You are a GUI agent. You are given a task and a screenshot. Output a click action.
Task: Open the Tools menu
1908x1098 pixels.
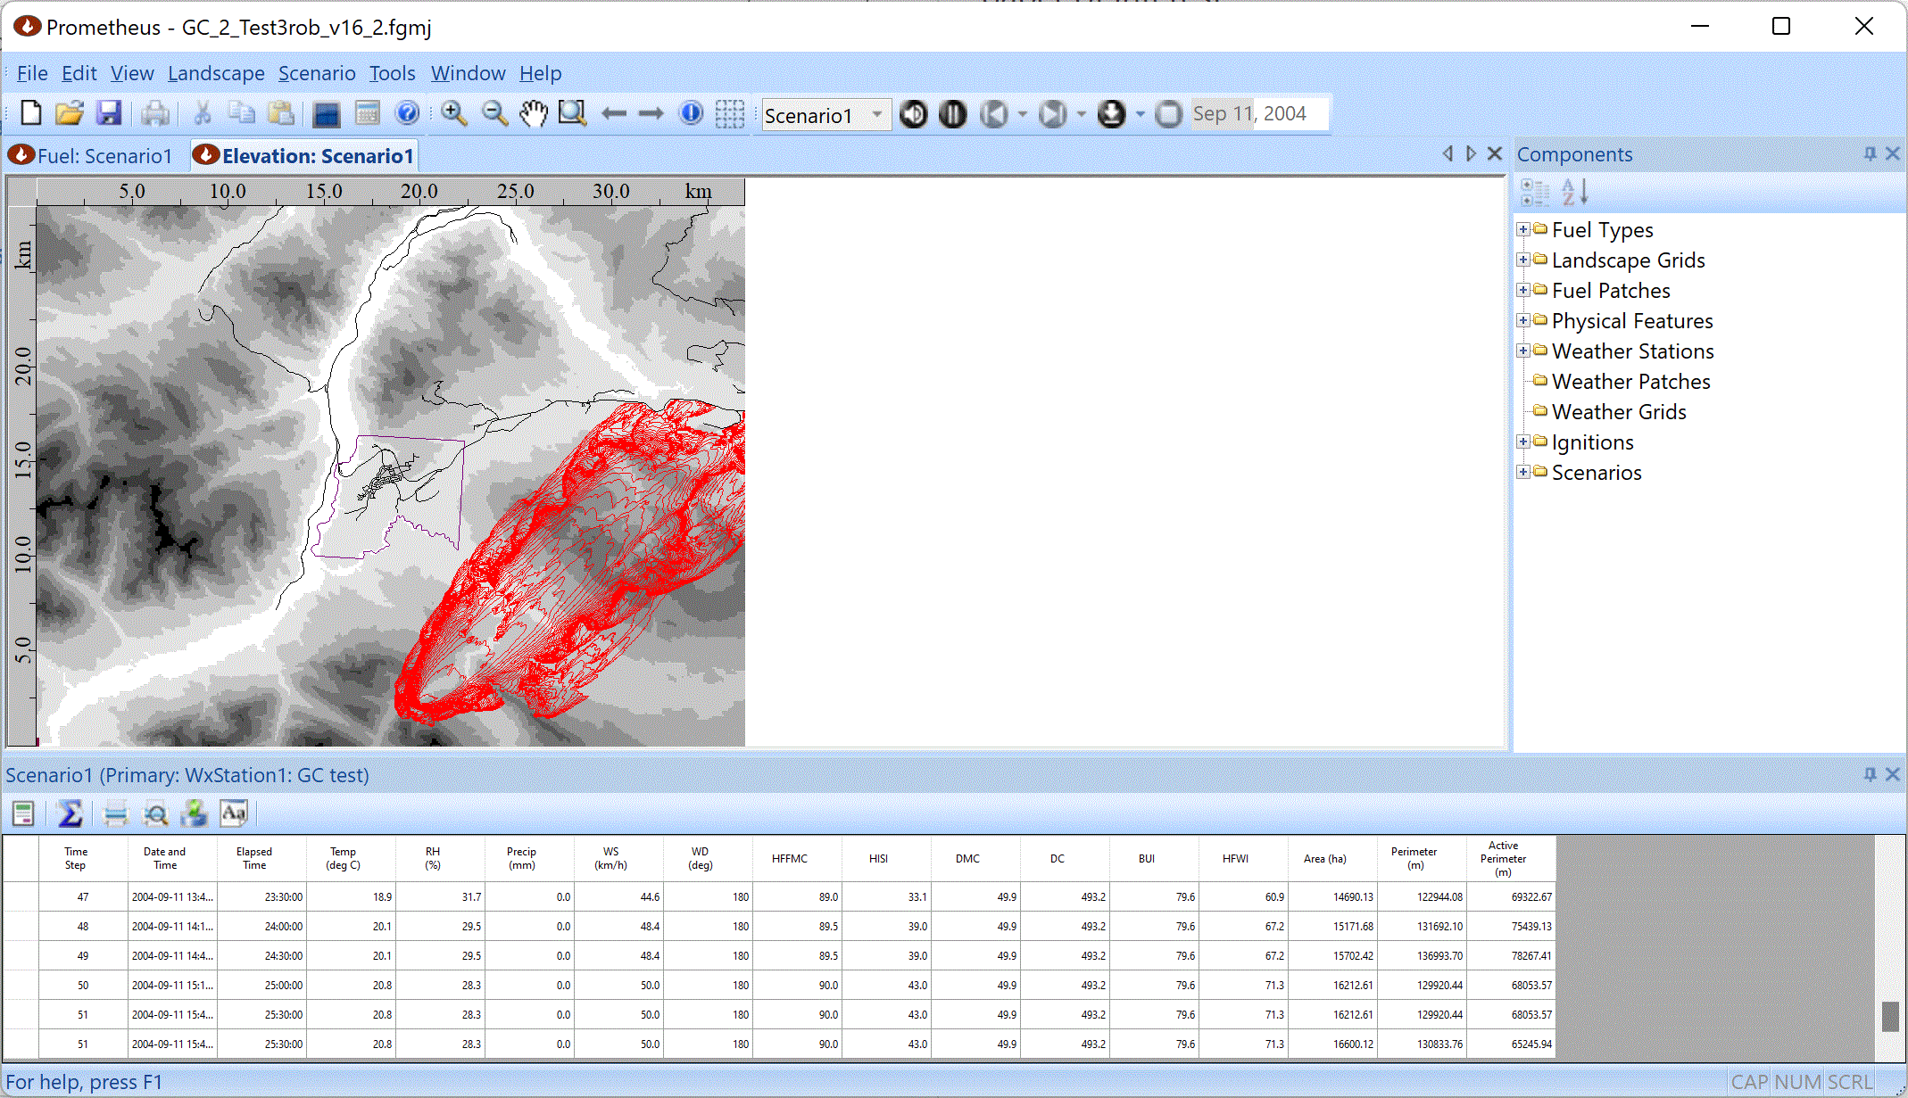393,73
